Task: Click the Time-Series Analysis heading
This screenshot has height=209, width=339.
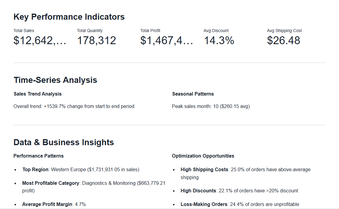Action: coord(55,80)
